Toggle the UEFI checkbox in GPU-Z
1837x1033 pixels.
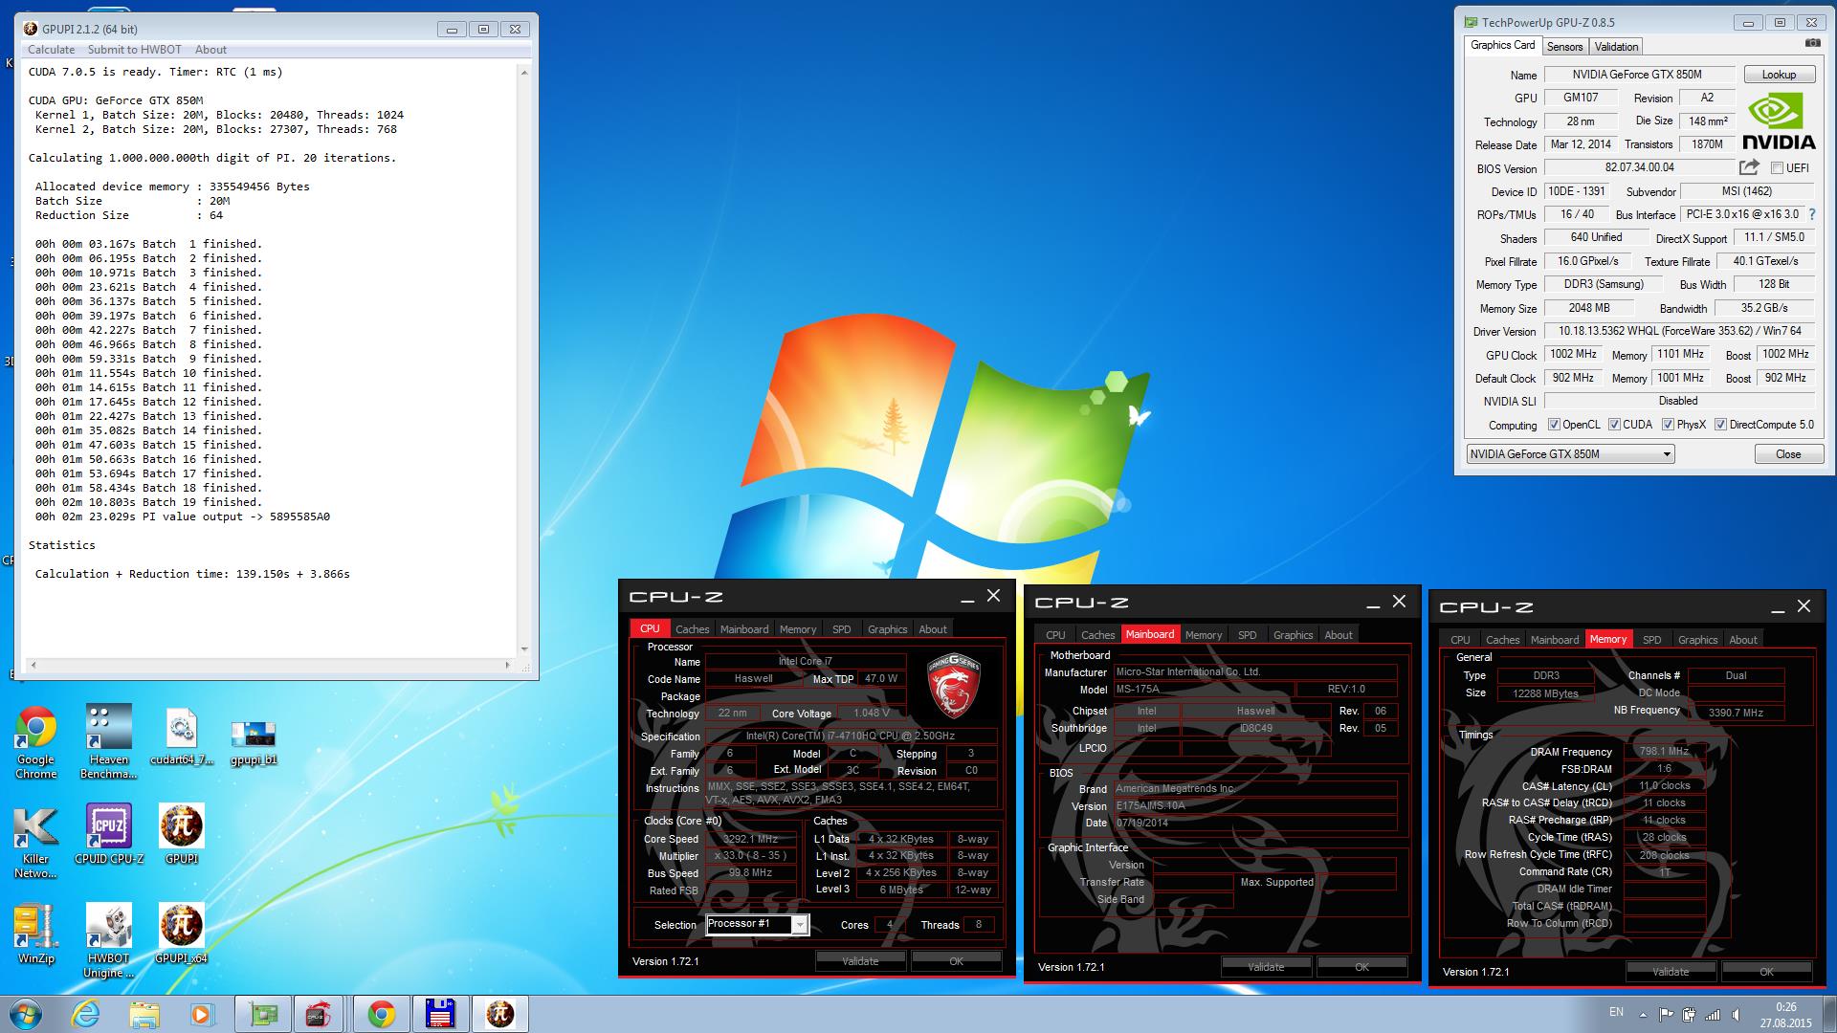[x=1777, y=167]
